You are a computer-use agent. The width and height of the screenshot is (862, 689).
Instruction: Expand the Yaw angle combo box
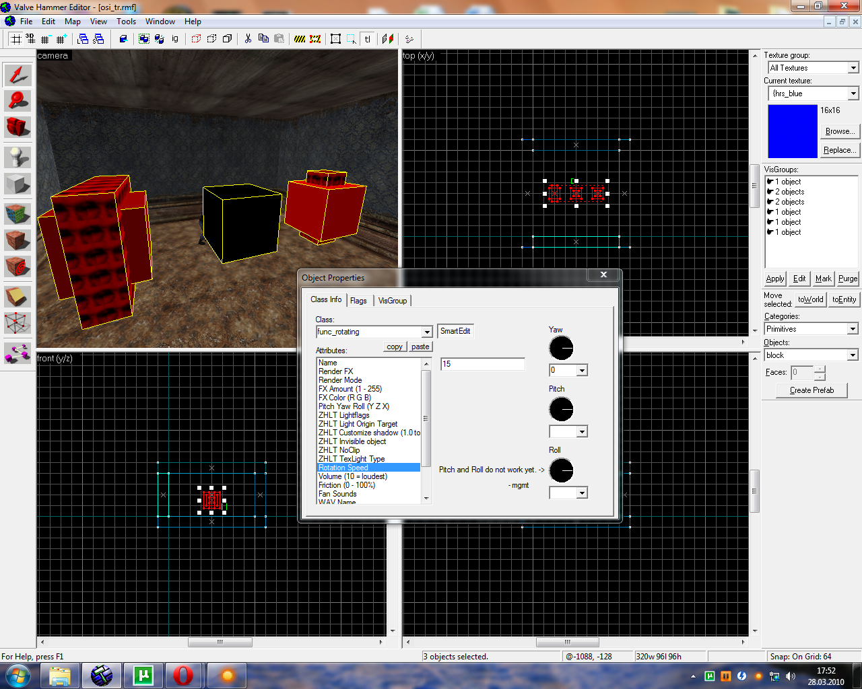click(x=582, y=370)
